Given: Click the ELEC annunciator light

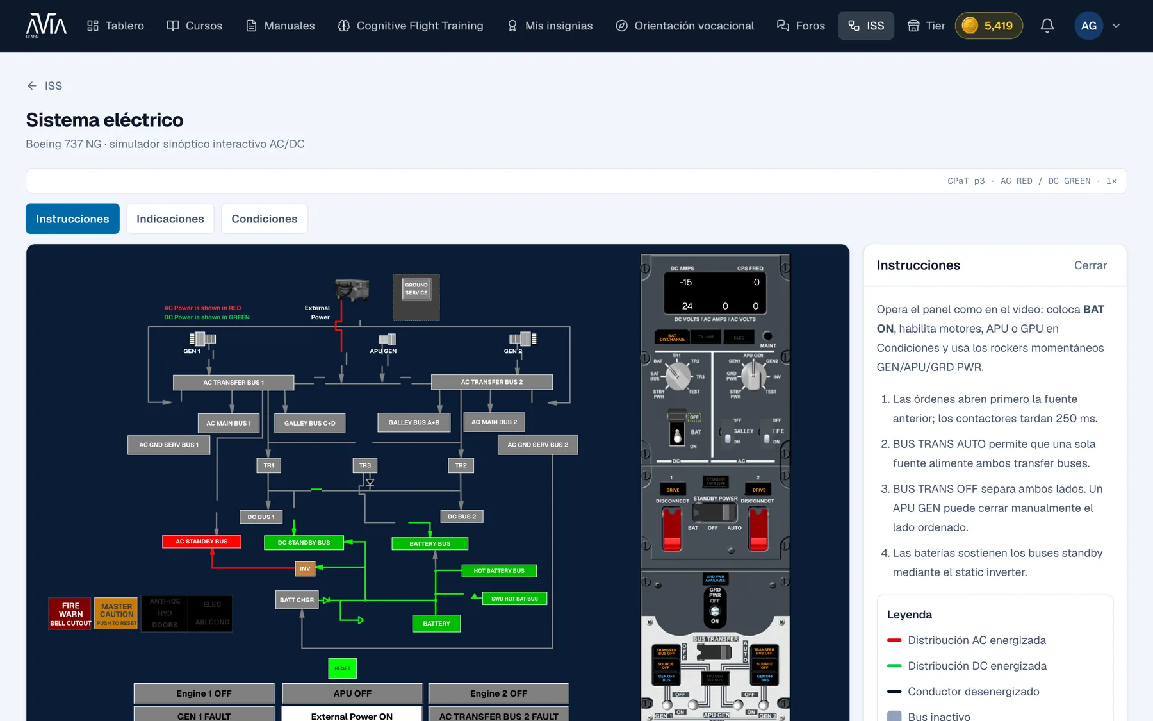Looking at the screenshot, I should click(x=739, y=337).
